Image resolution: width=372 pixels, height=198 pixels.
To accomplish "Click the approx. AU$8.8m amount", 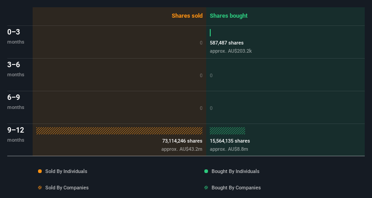I will [229, 149].
